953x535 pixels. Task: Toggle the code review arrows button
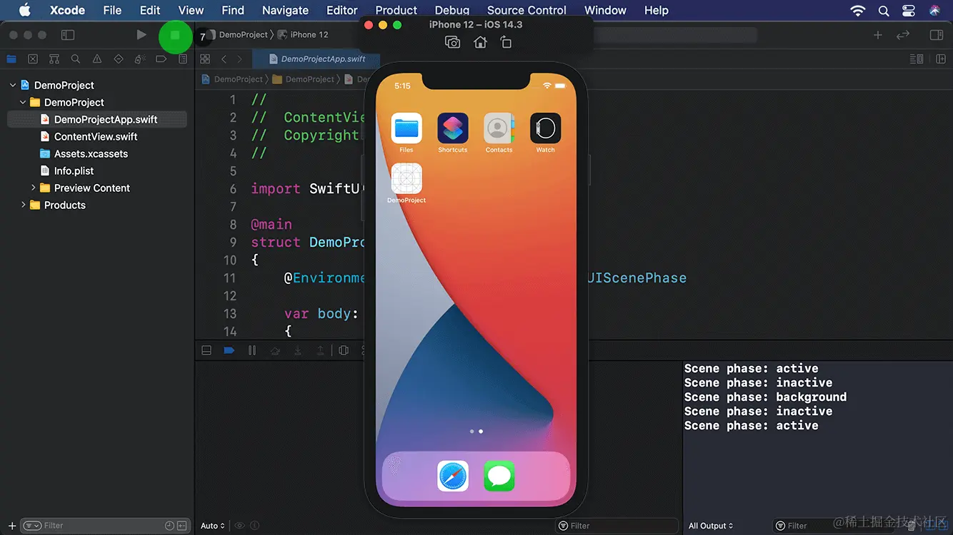click(x=903, y=35)
